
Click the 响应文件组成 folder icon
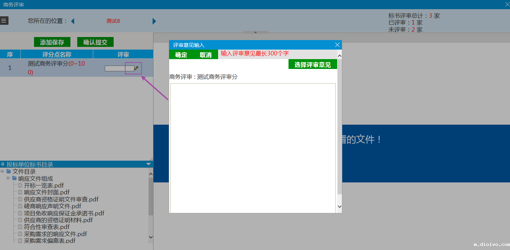[x=15, y=178]
